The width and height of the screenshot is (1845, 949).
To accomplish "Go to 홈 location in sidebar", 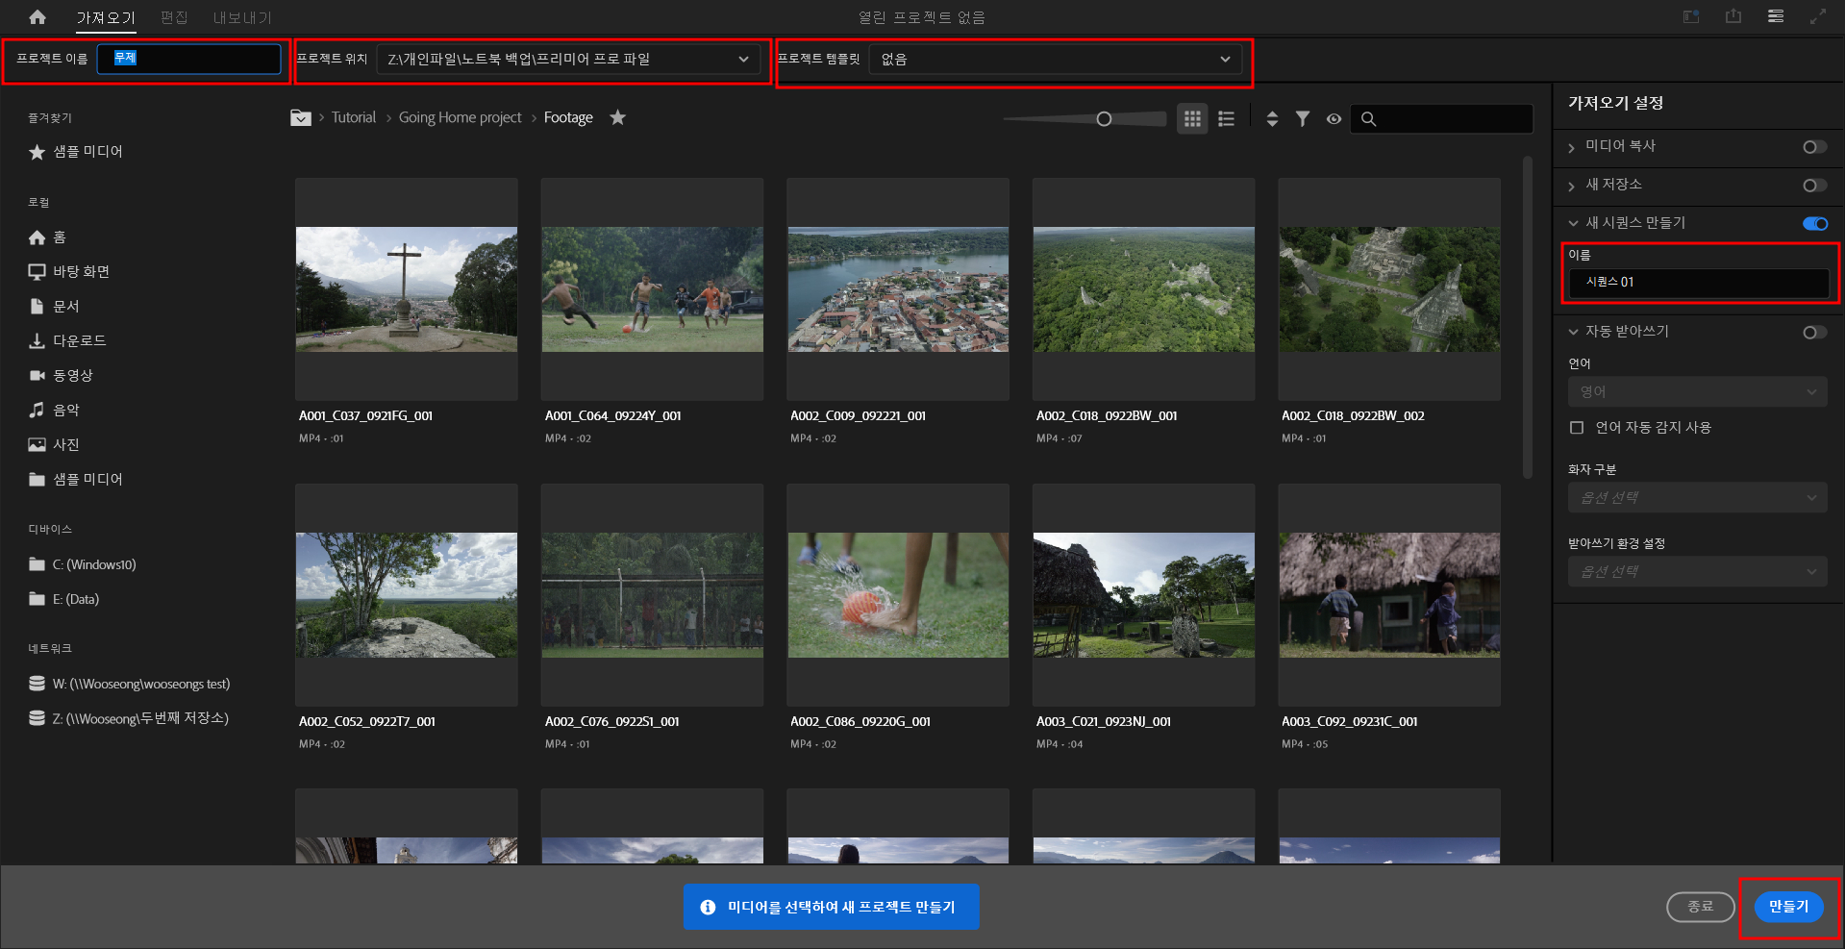I will tap(48, 237).
